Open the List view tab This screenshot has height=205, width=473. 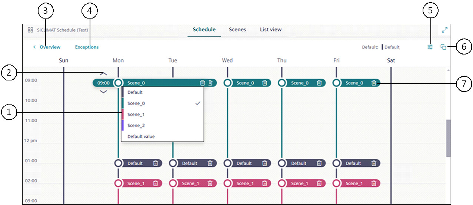(x=271, y=30)
